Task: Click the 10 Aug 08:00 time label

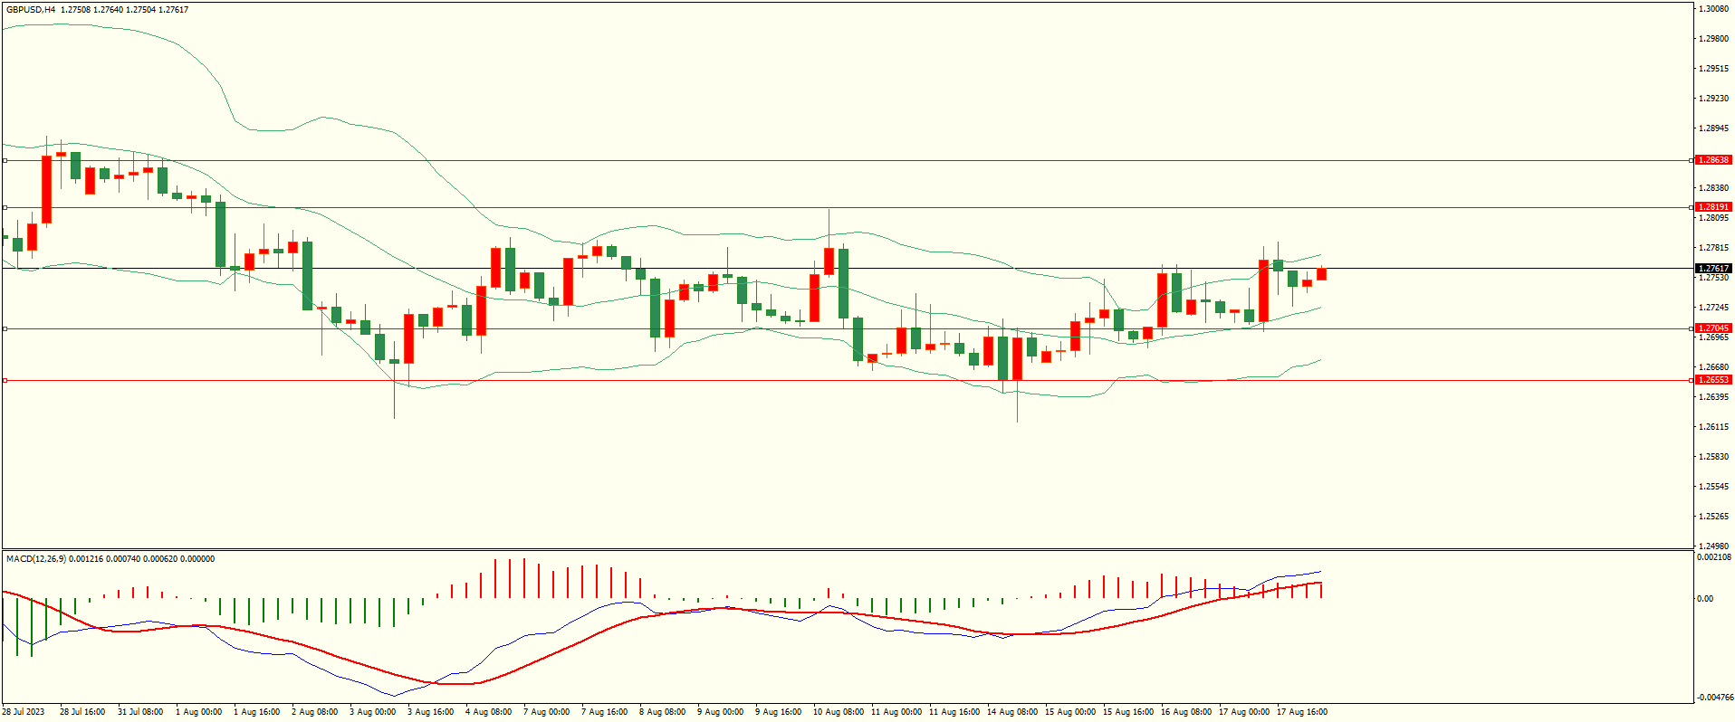Action: tap(839, 712)
